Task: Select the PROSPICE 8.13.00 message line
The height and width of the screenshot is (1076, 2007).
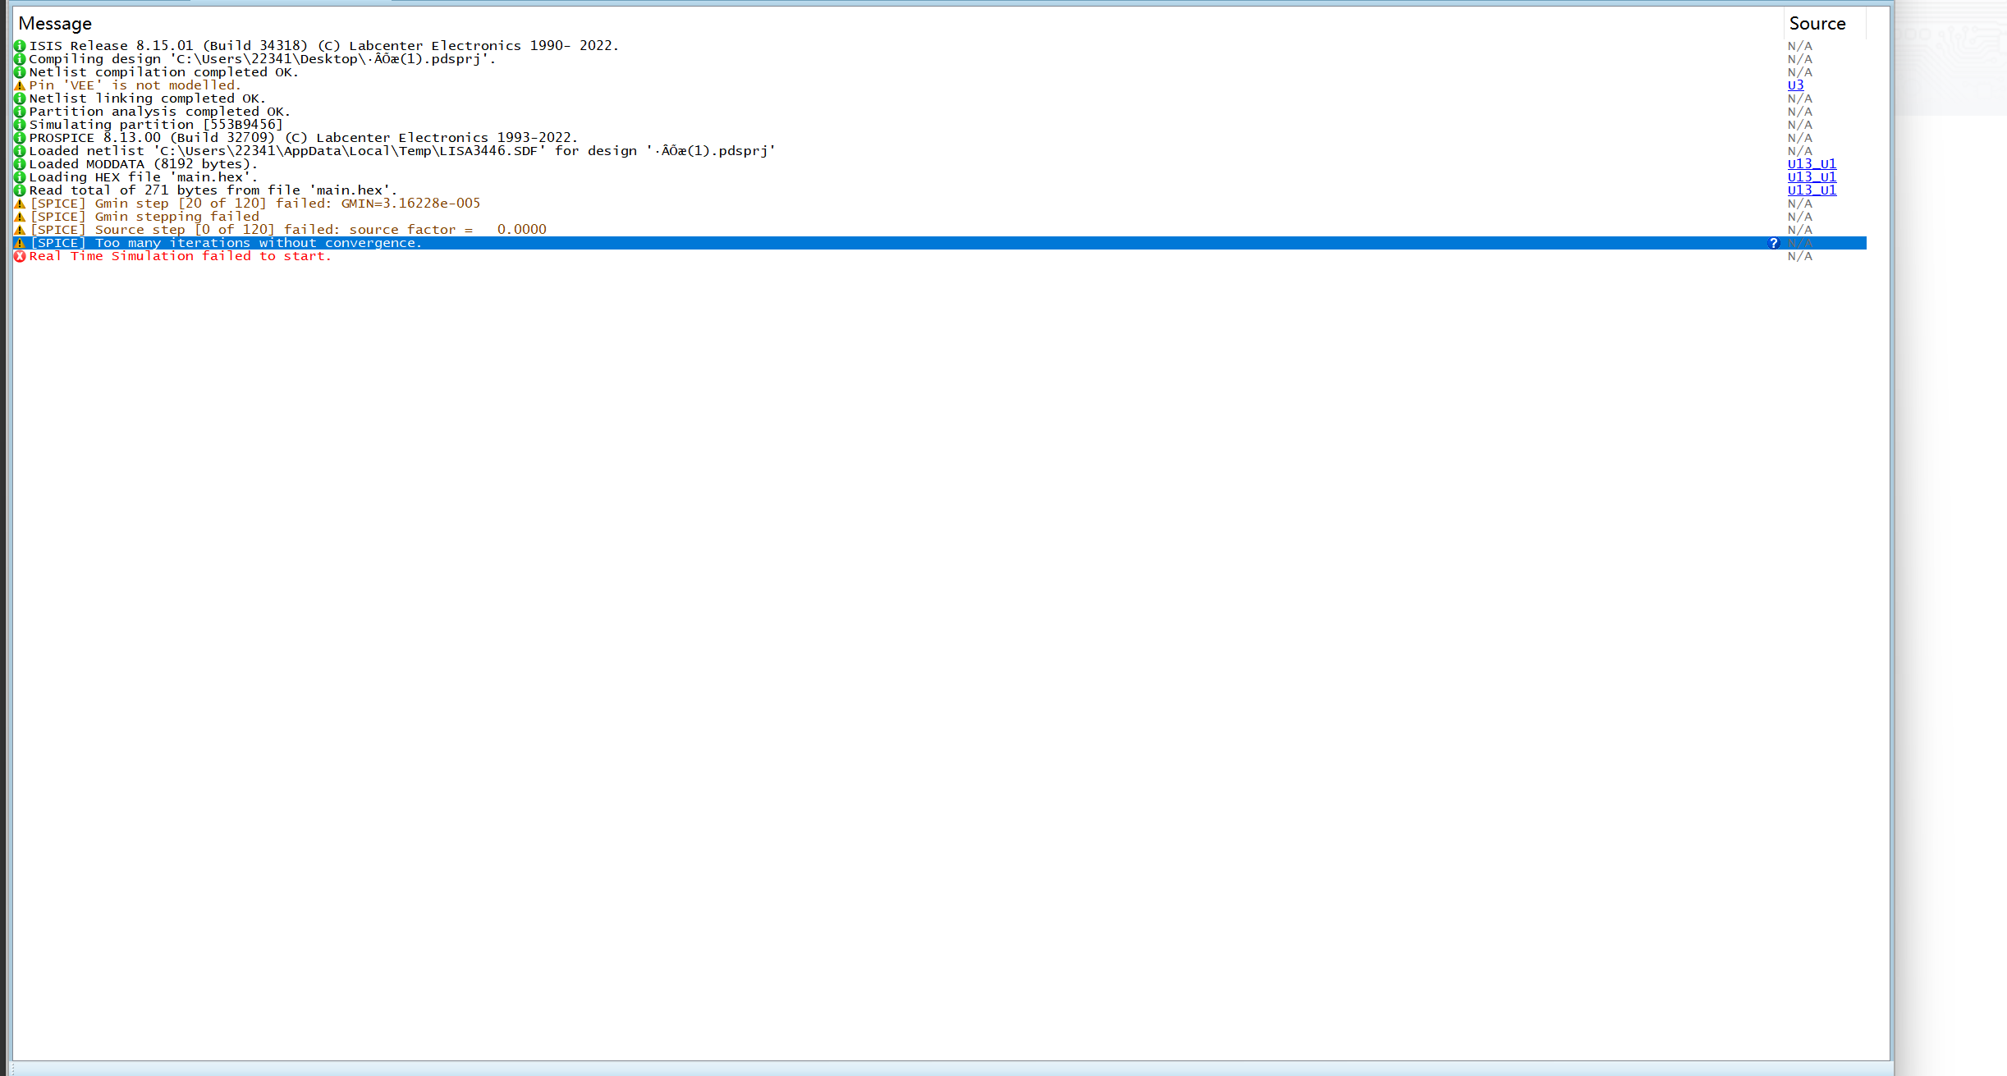Action: click(304, 138)
